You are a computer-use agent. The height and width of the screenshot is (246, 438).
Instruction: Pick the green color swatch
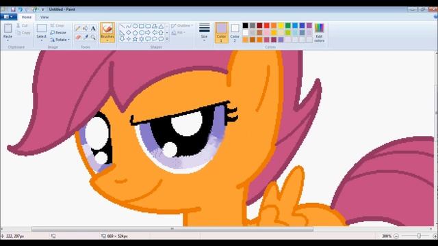point(287,26)
